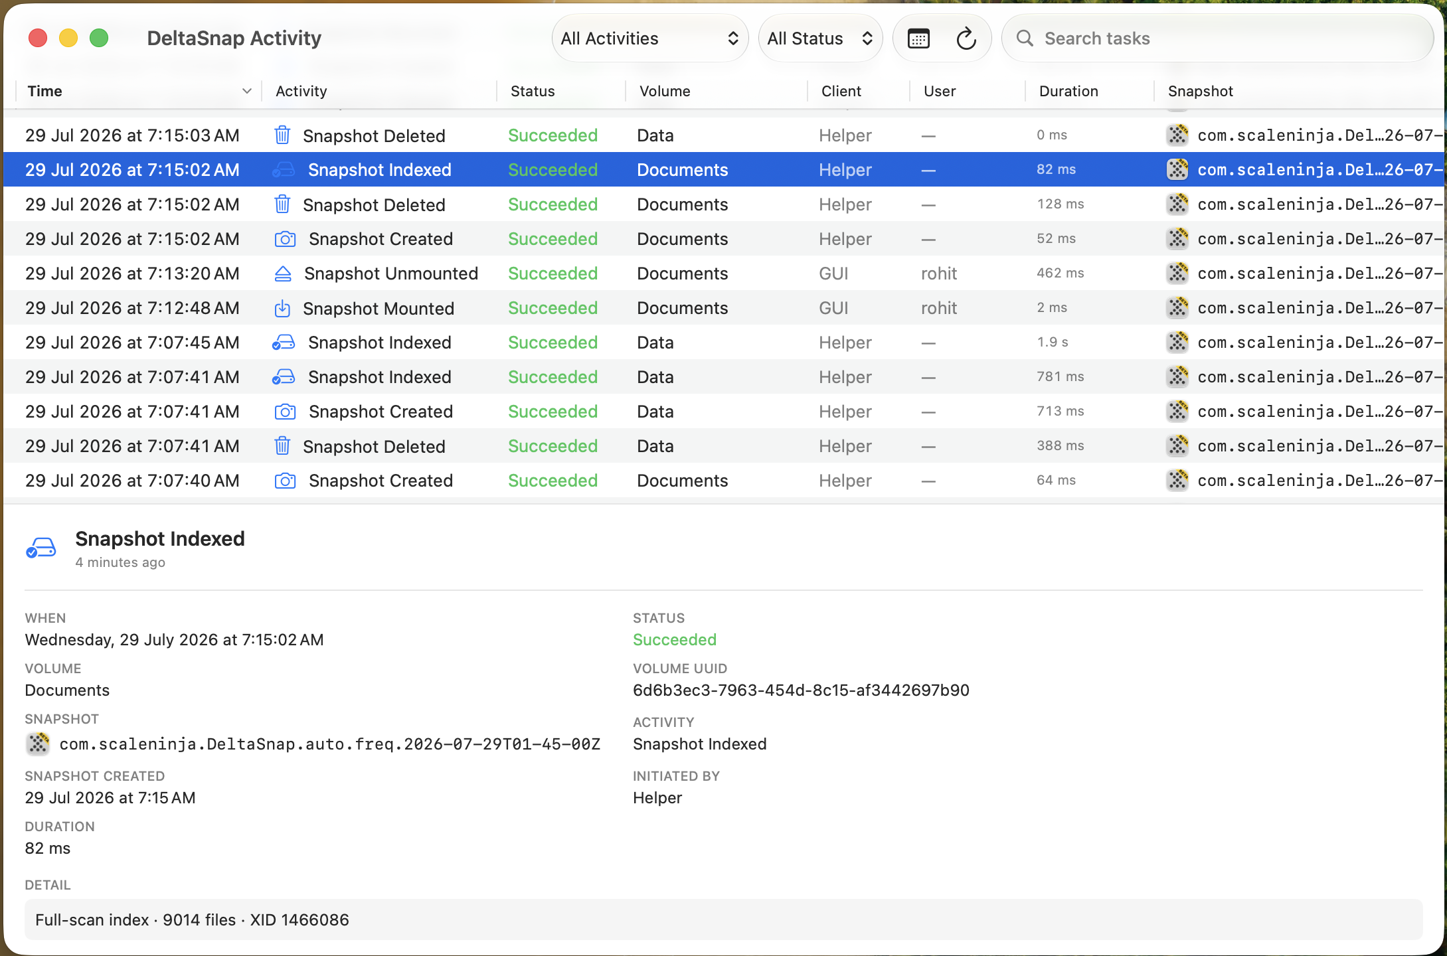Click camera icon in 7:07:40 AM Snapshot Created row

click(x=285, y=481)
